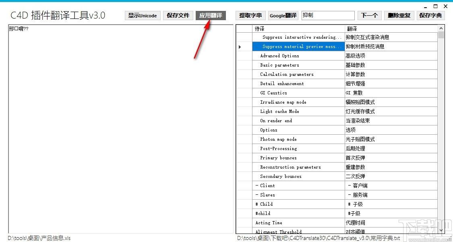The image size is (453, 242).
Task: Click the scrollbar up arrow
Action: (441, 28)
